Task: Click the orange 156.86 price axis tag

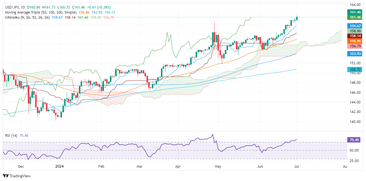Action: coord(355,41)
